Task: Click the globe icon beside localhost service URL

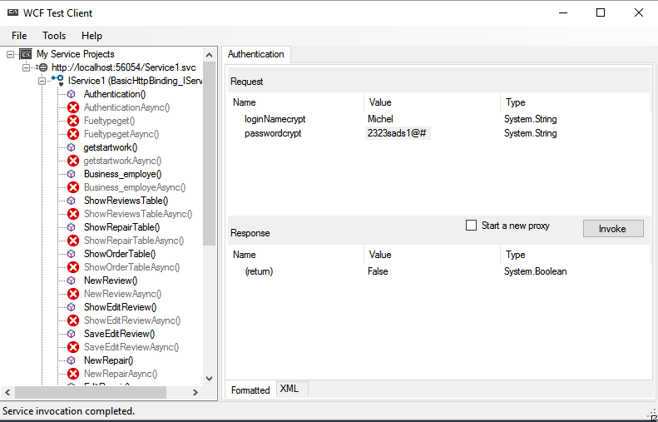Action: click(x=43, y=67)
